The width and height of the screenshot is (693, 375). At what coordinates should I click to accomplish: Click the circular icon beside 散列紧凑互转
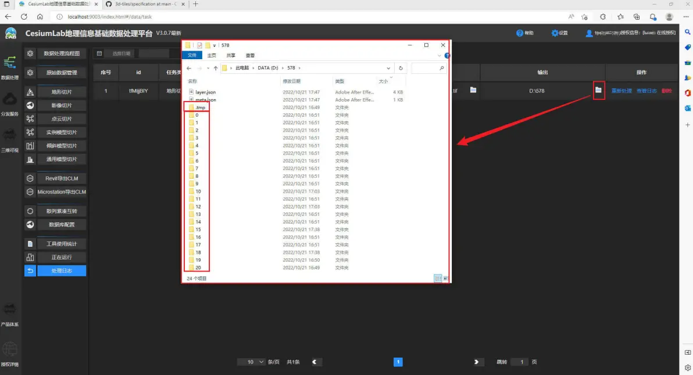pos(30,211)
